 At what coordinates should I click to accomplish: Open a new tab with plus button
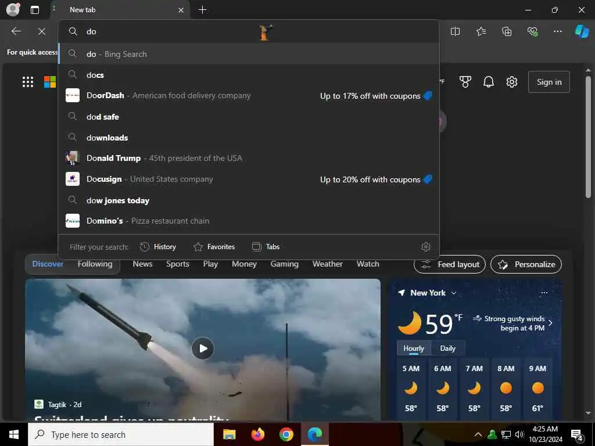tap(203, 10)
